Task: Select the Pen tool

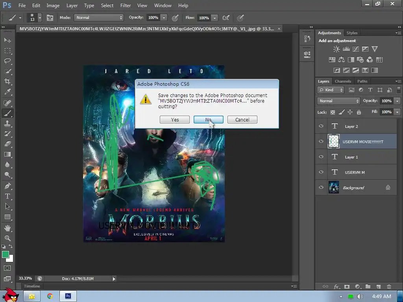Action: coord(7,186)
